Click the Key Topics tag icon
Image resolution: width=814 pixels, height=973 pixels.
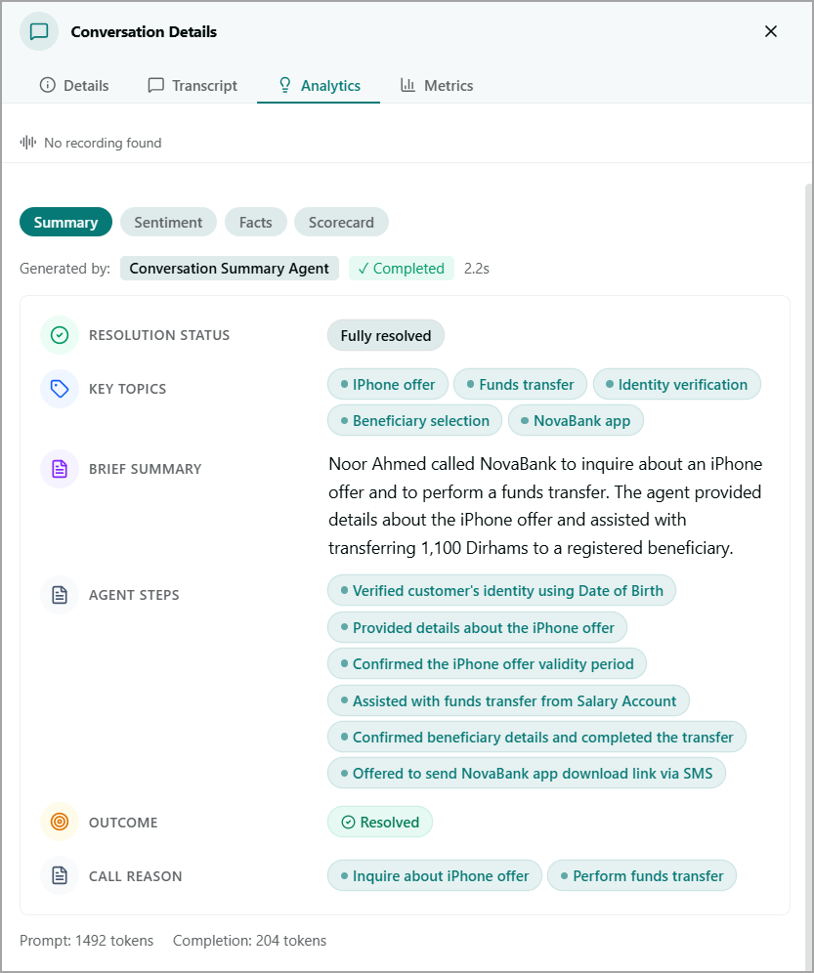pyautogui.click(x=60, y=389)
